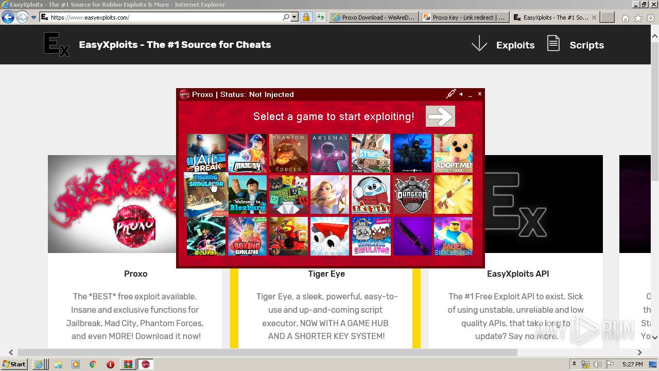Open the recent pages dropdown arrow
Screen dimensions: 659x371
coord(33,18)
